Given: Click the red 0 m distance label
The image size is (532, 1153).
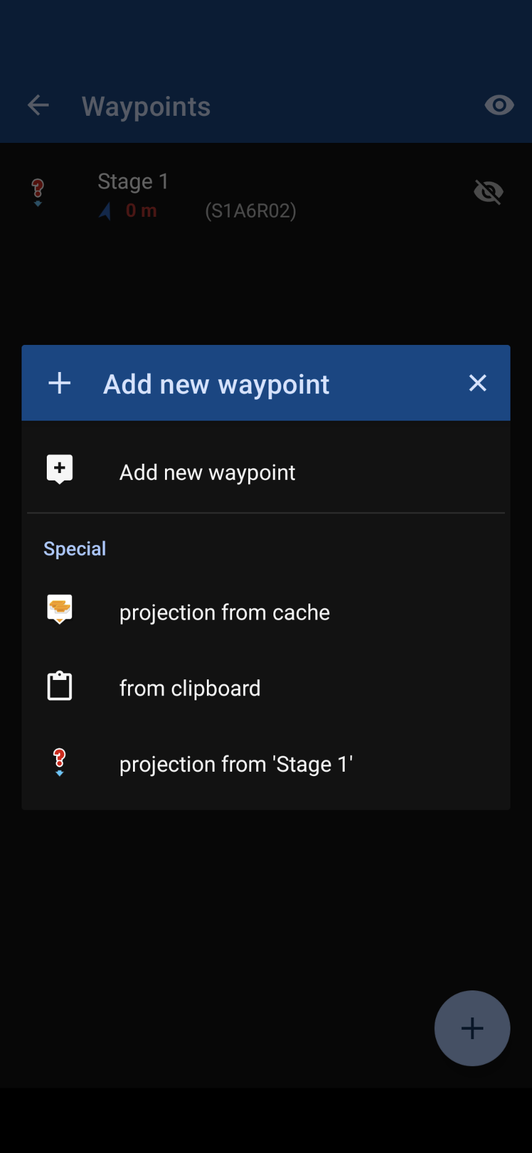Looking at the screenshot, I should (141, 211).
